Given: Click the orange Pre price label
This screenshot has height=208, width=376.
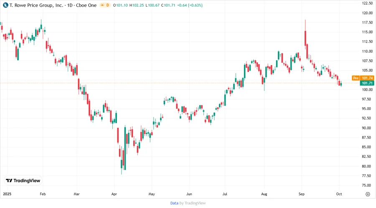Looking at the screenshot, I should click(x=356, y=78).
